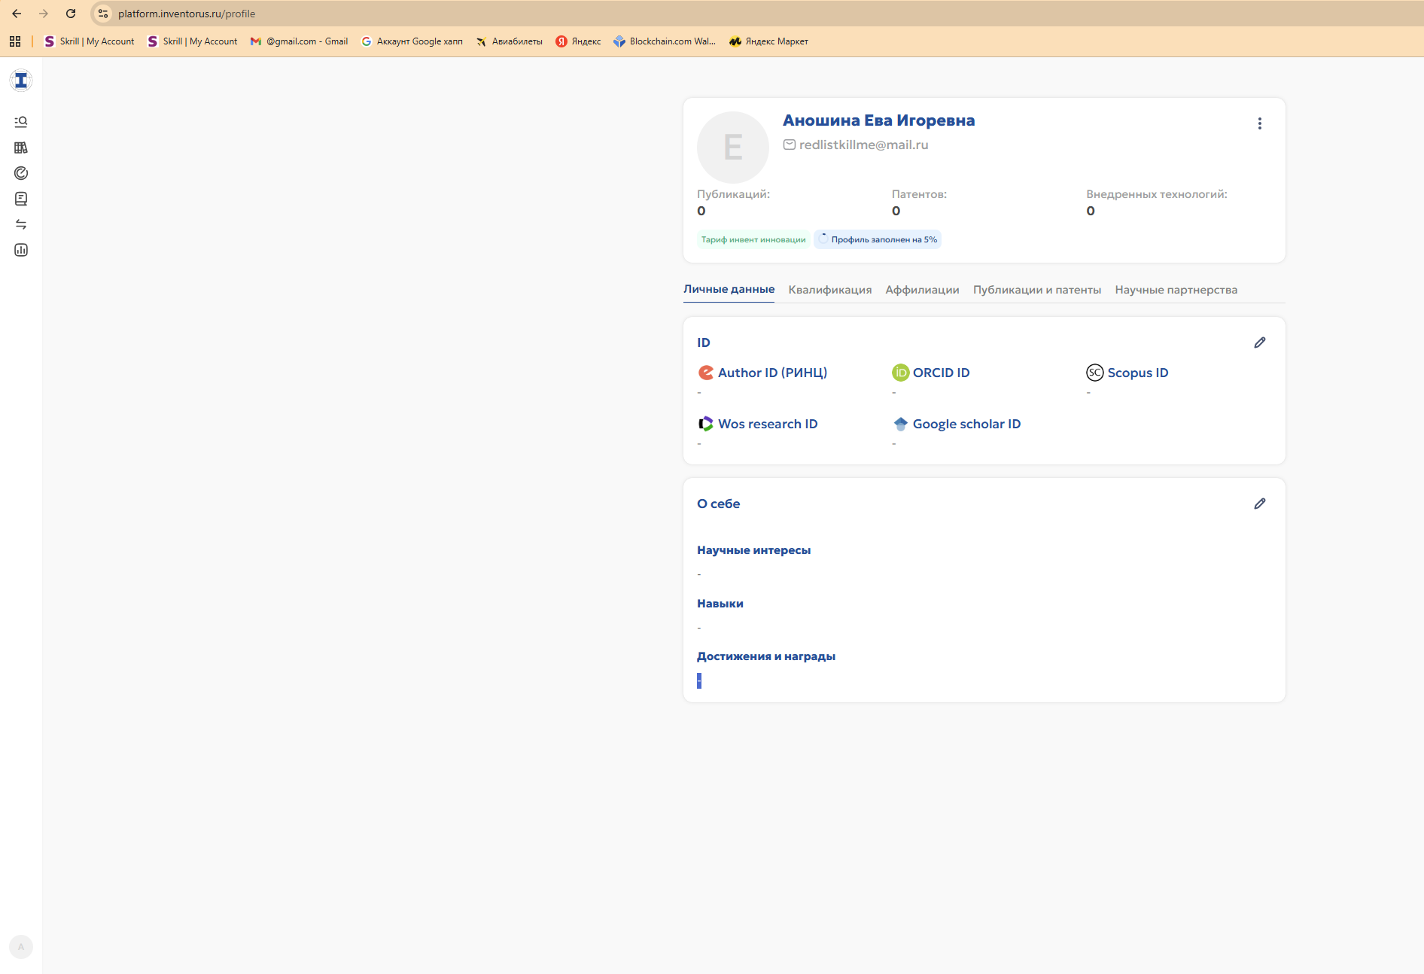
Task: Click the profile avatar with letter E
Action: 732,148
